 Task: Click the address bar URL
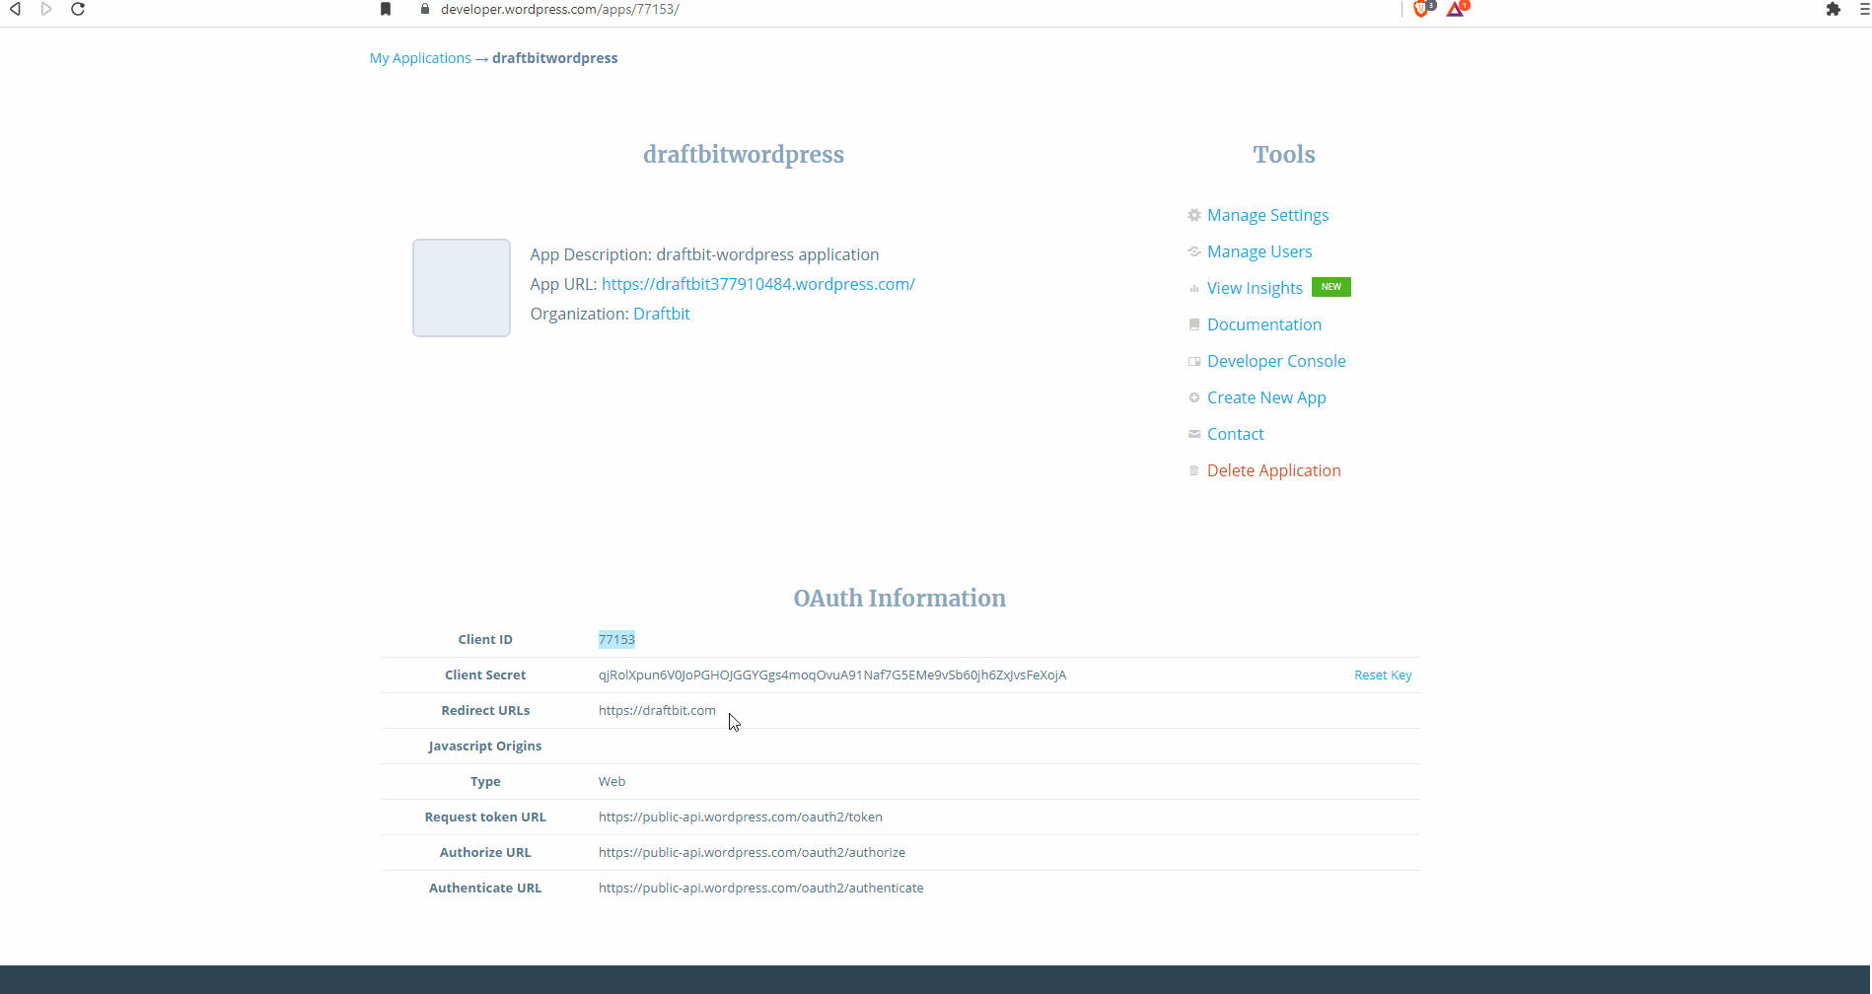560,9
